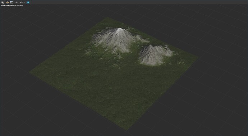Screen dimensions: 248x136
Task: Click the rocky patch left of large mountain base
Action: 88,52
